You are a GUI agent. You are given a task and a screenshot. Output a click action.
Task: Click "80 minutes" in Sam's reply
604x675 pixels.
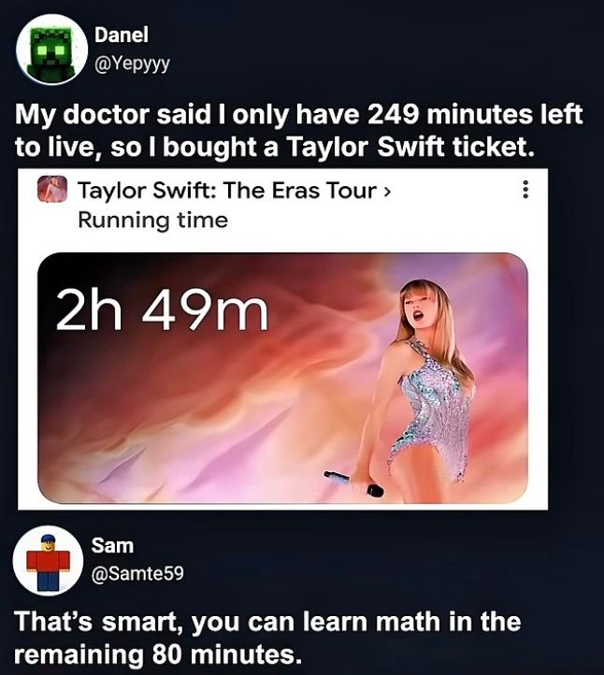[225, 654]
